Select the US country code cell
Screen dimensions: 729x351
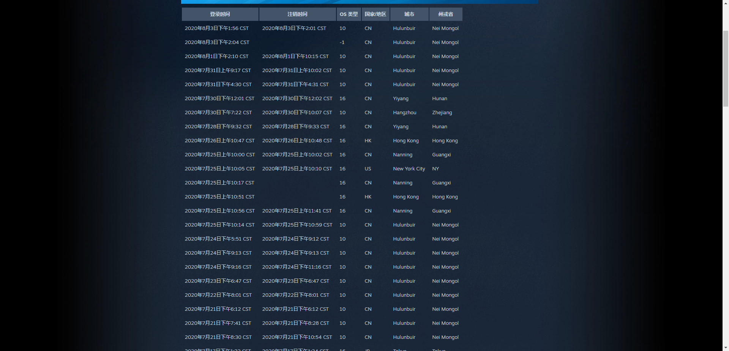tap(368, 169)
